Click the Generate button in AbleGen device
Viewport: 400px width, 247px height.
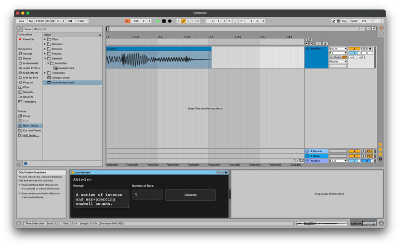pos(191,195)
